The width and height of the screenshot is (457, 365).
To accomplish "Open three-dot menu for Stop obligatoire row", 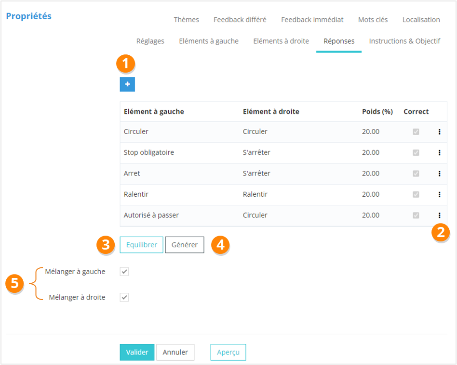I will 439,152.
